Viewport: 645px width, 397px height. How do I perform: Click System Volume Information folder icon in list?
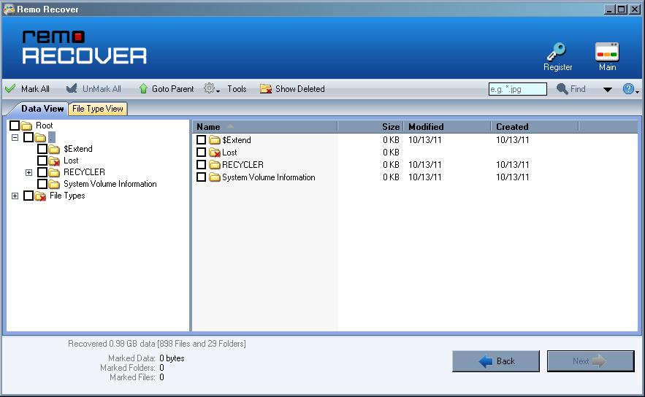[214, 177]
